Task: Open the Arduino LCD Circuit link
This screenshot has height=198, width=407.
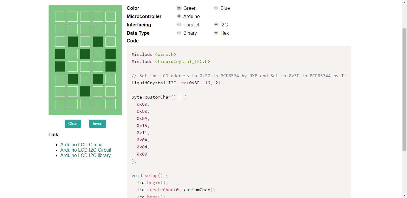Action: (x=81, y=145)
